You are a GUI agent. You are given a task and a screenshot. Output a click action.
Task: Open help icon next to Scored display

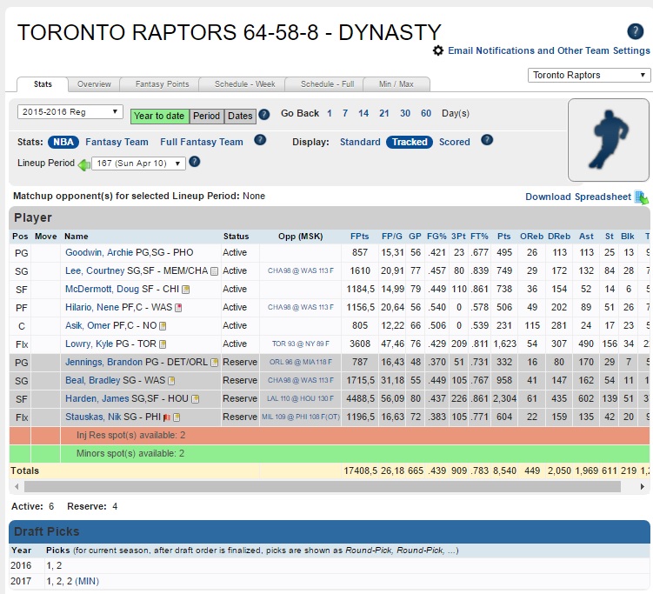pyautogui.click(x=487, y=140)
